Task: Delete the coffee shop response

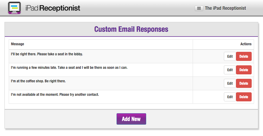Action: pyautogui.click(x=244, y=83)
